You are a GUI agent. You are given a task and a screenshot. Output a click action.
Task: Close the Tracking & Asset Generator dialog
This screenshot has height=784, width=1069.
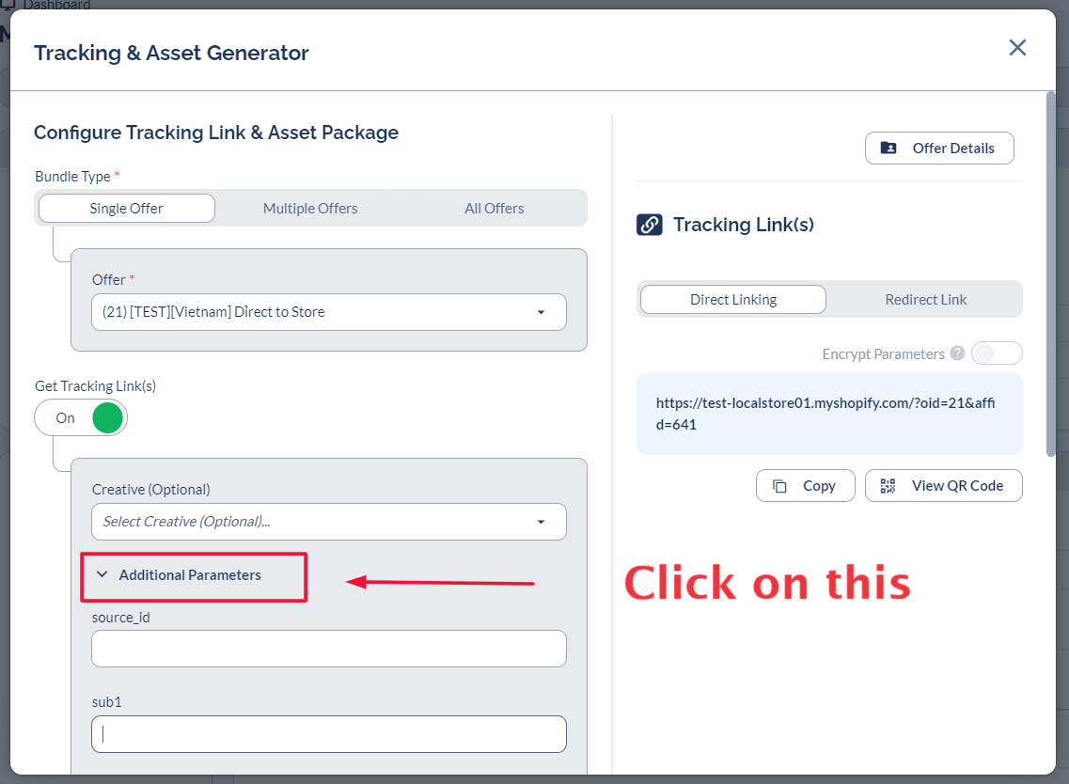pos(1017,48)
